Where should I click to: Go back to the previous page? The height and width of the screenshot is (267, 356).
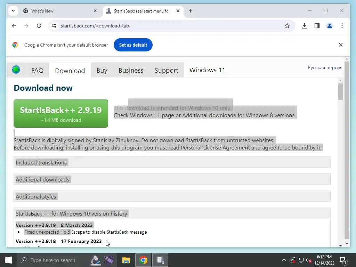coord(14,26)
